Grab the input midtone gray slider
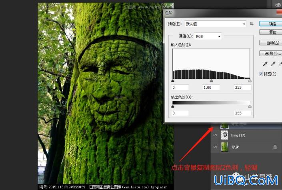Image resolution: width=282 pixels, height=190 pixels. click(x=212, y=81)
